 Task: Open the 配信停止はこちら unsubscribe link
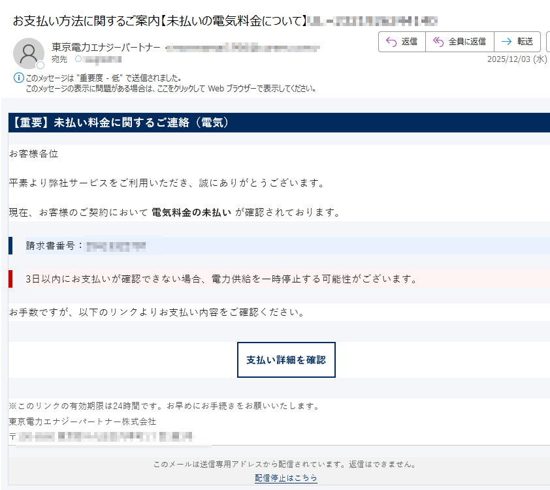coord(285,478)
